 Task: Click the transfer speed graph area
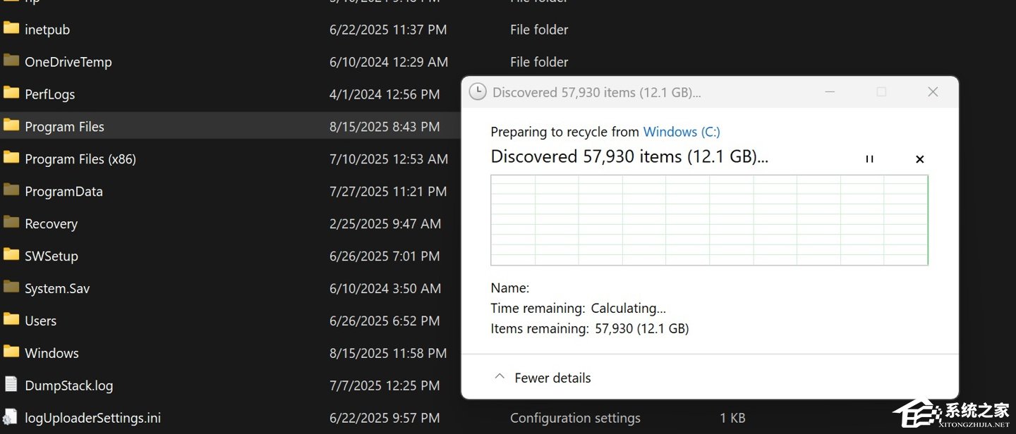pyautogui.click(x=709, y=220)
